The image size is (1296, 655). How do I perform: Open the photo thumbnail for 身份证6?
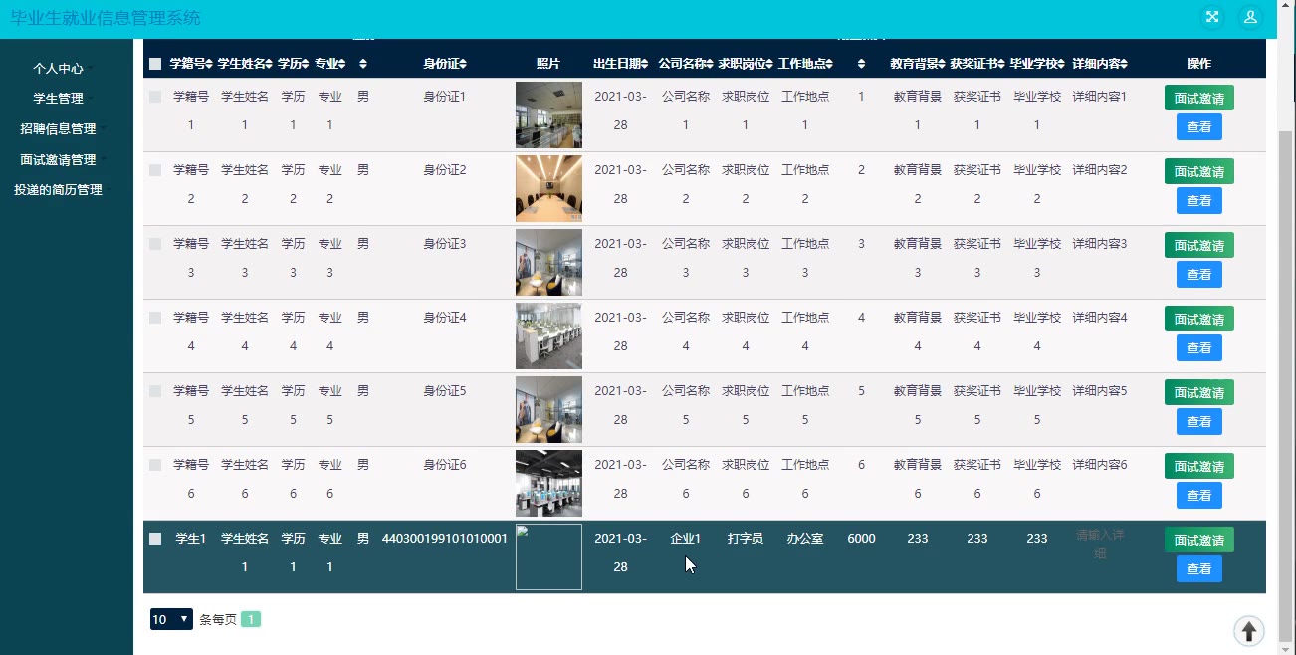(x=548, y=484)
